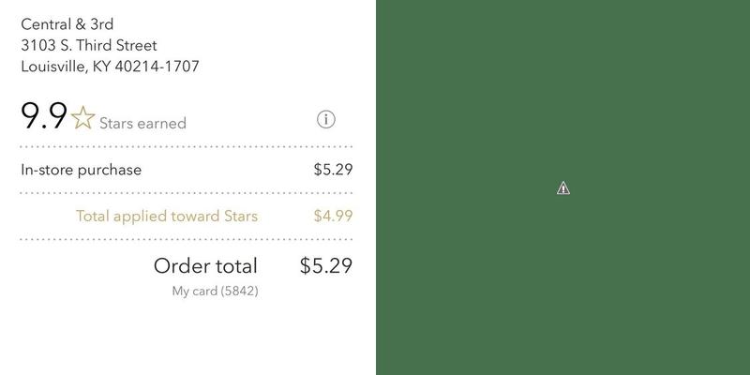Click the info icon beside Stars earned
This screenshot has height=375, width=750.
[325, 119]
